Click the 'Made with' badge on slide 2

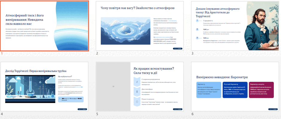178,48
